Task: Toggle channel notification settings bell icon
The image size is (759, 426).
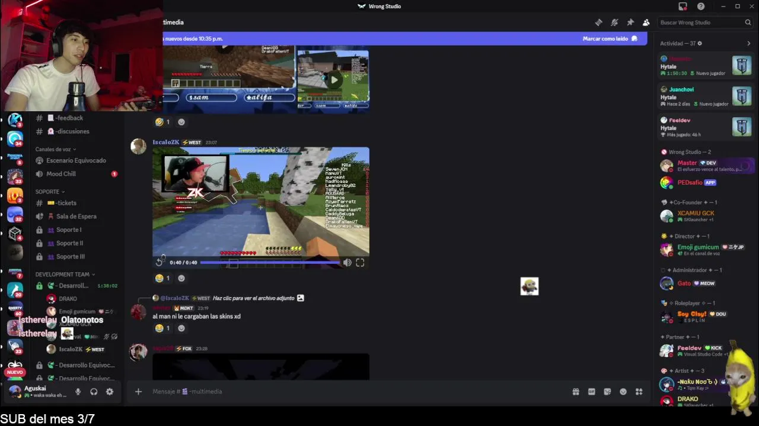Action: point(614,22)
